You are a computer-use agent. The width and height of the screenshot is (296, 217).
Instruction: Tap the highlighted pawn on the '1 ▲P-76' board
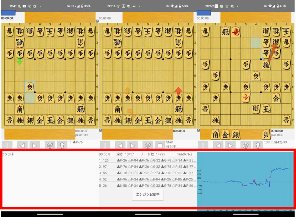click(x=29, y=87)
